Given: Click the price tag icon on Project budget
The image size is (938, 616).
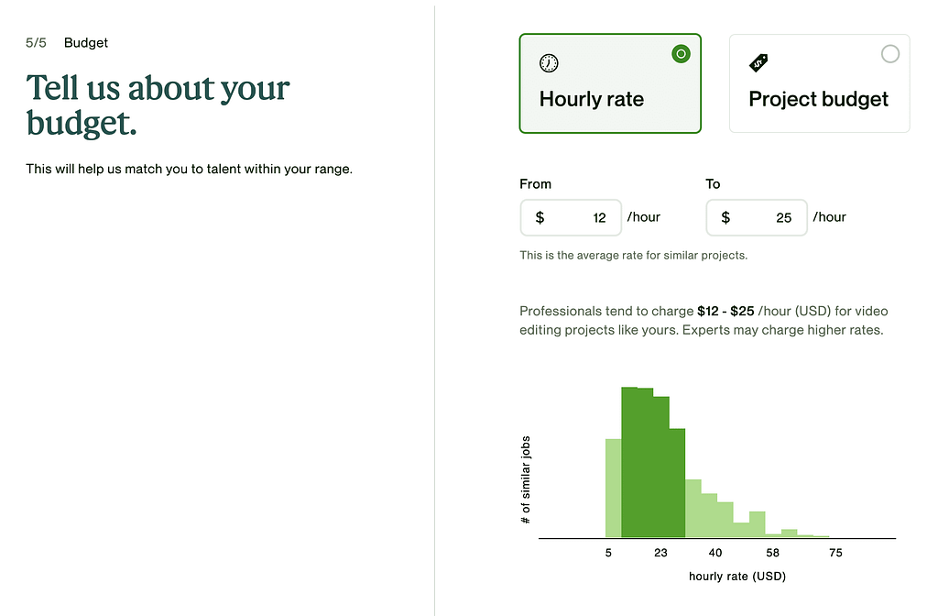Looking at the screenshot, I should [x=758, y=63].
